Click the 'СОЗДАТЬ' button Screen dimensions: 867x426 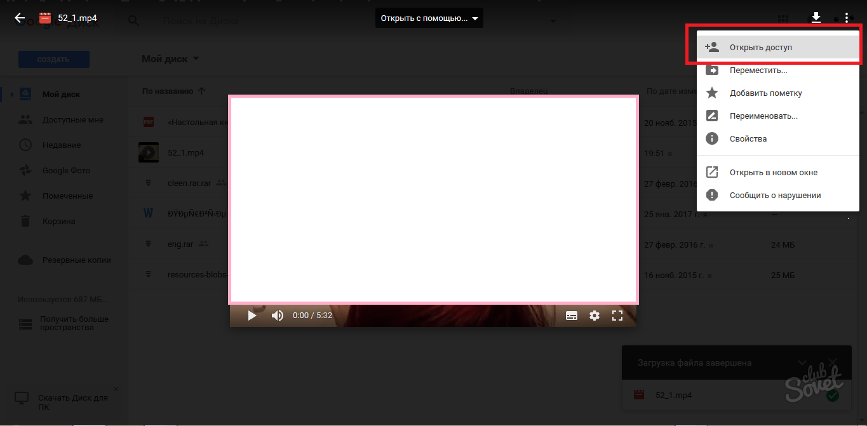click(x=54, y=60)
